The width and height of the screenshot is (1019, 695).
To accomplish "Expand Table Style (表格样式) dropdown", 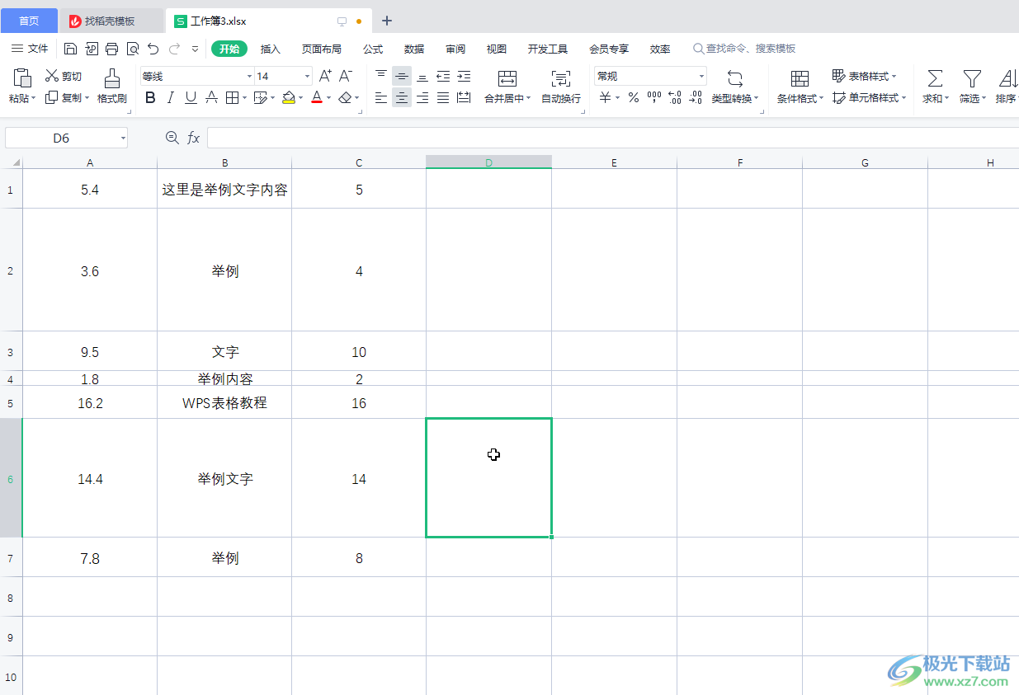I will [894, 76].
